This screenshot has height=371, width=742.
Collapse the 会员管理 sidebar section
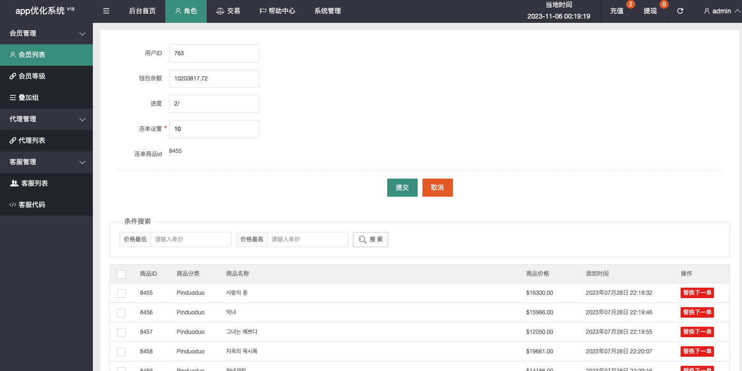tap(82, 34)
